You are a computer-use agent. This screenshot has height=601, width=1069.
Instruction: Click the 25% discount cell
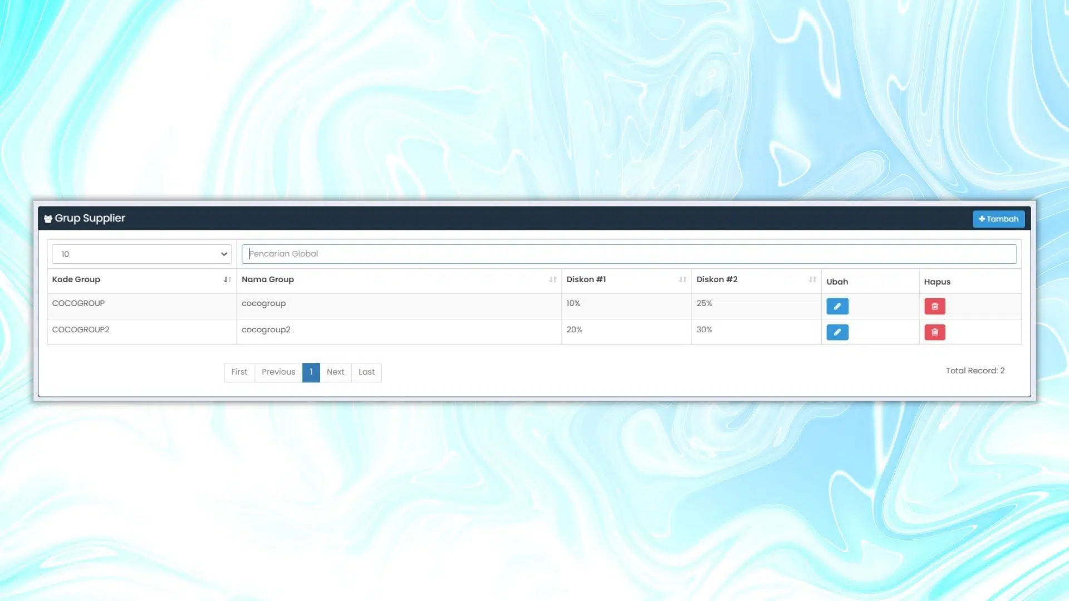tap(756, 306)
